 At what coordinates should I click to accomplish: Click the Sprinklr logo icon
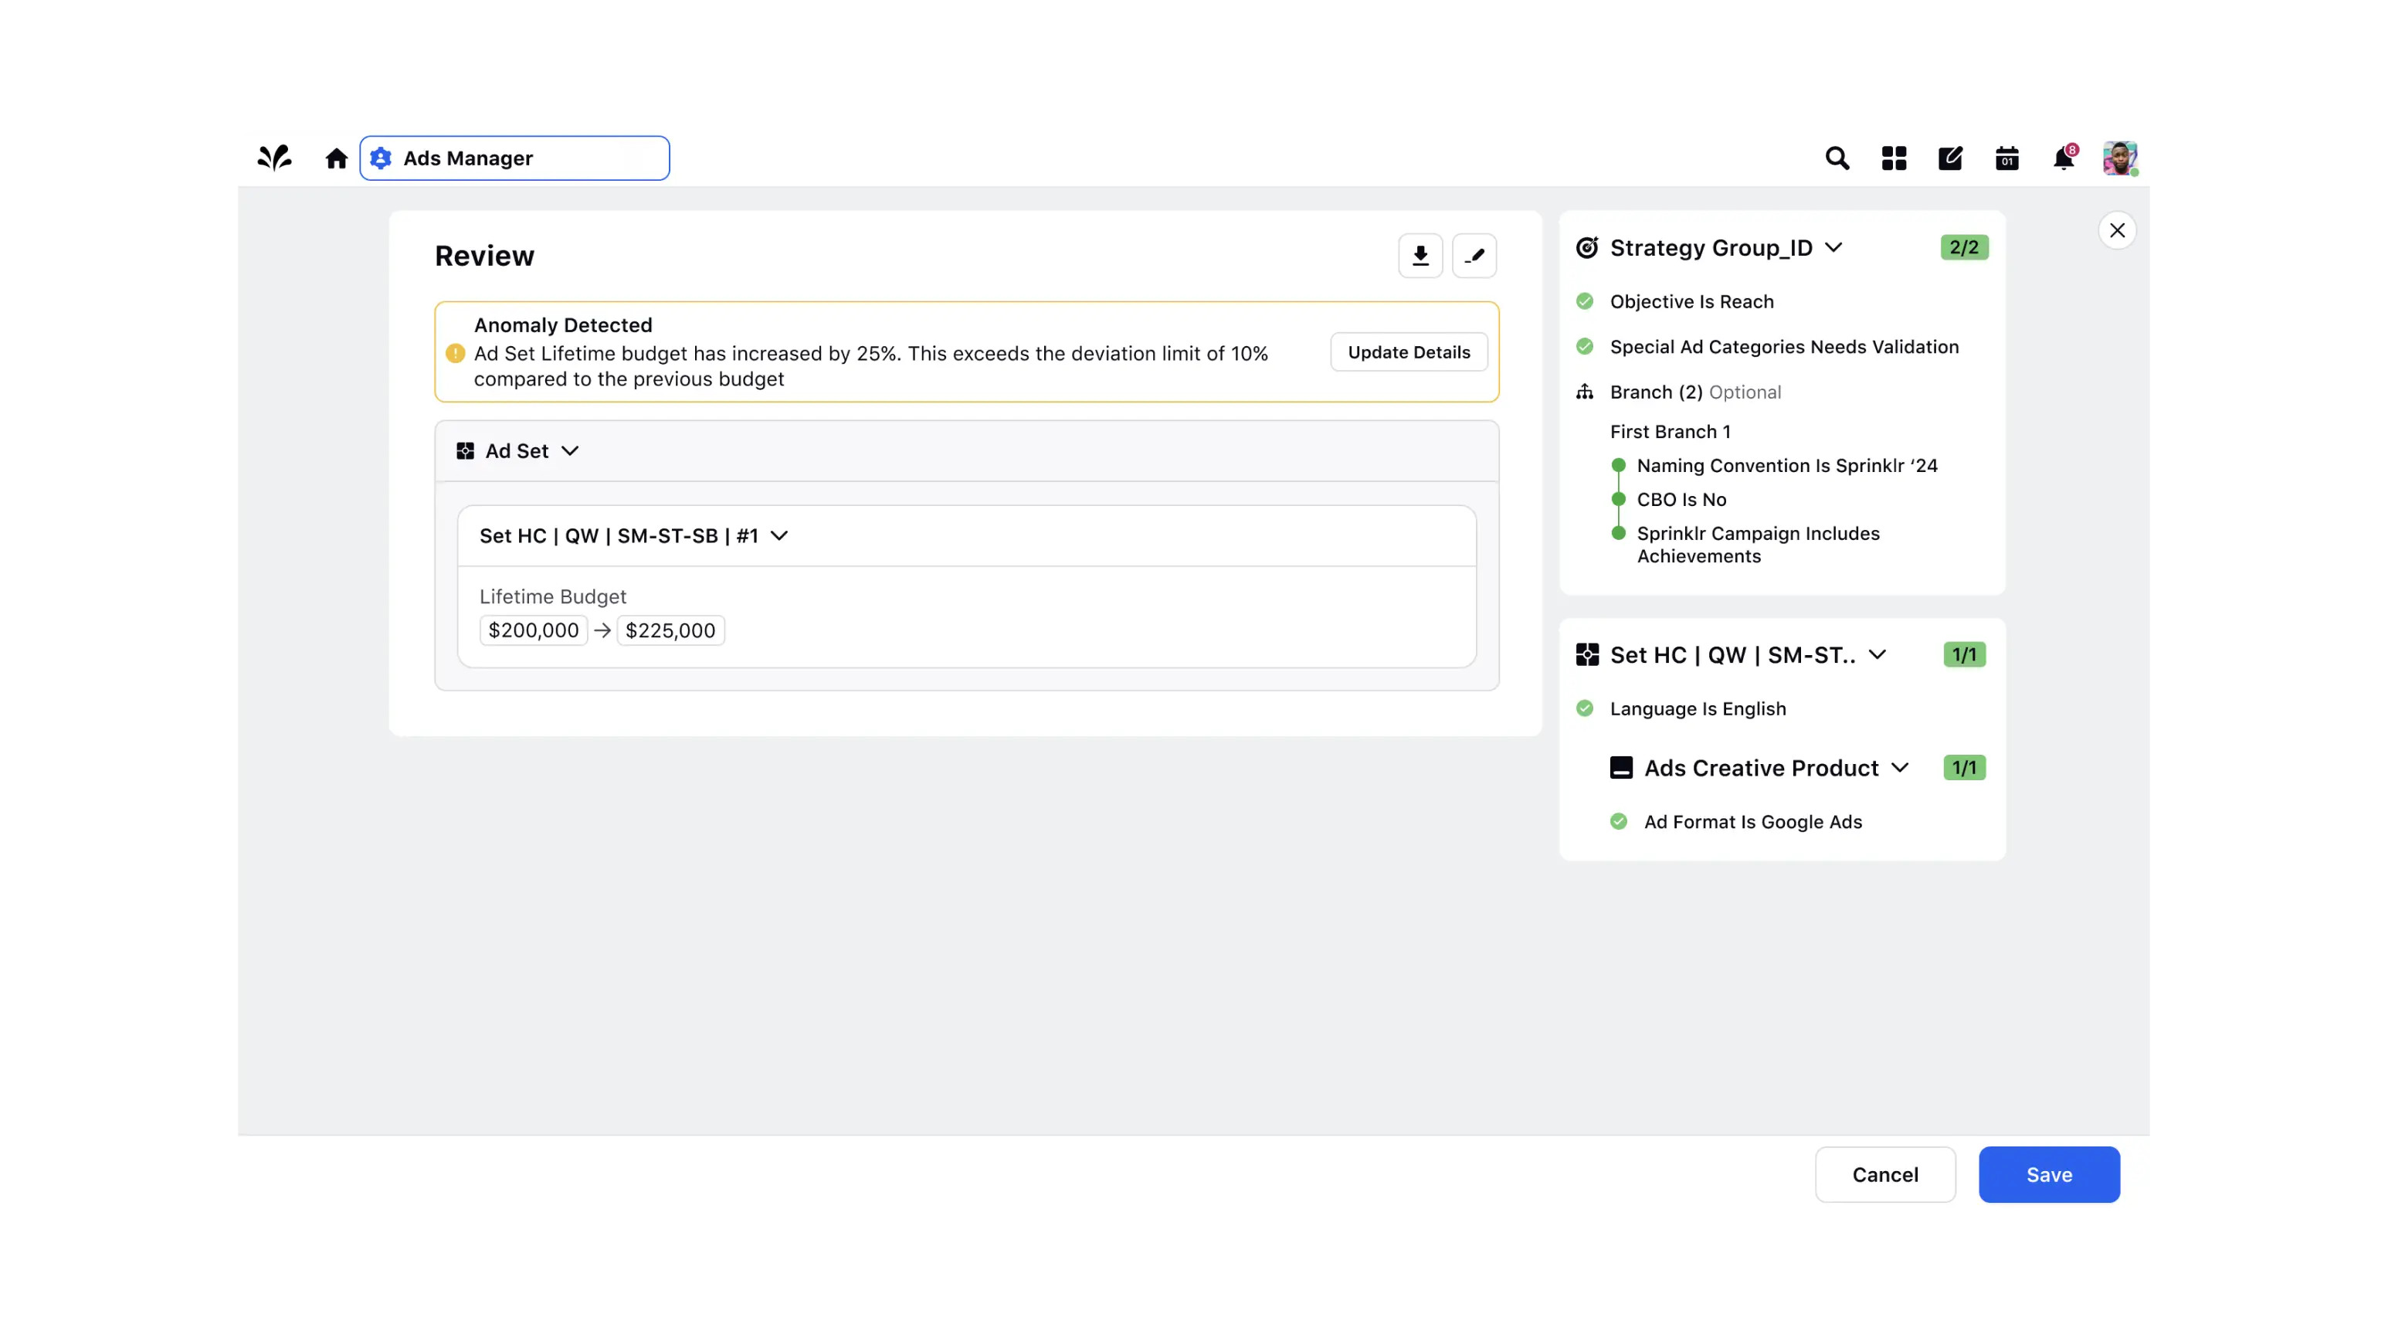[274, 158]
